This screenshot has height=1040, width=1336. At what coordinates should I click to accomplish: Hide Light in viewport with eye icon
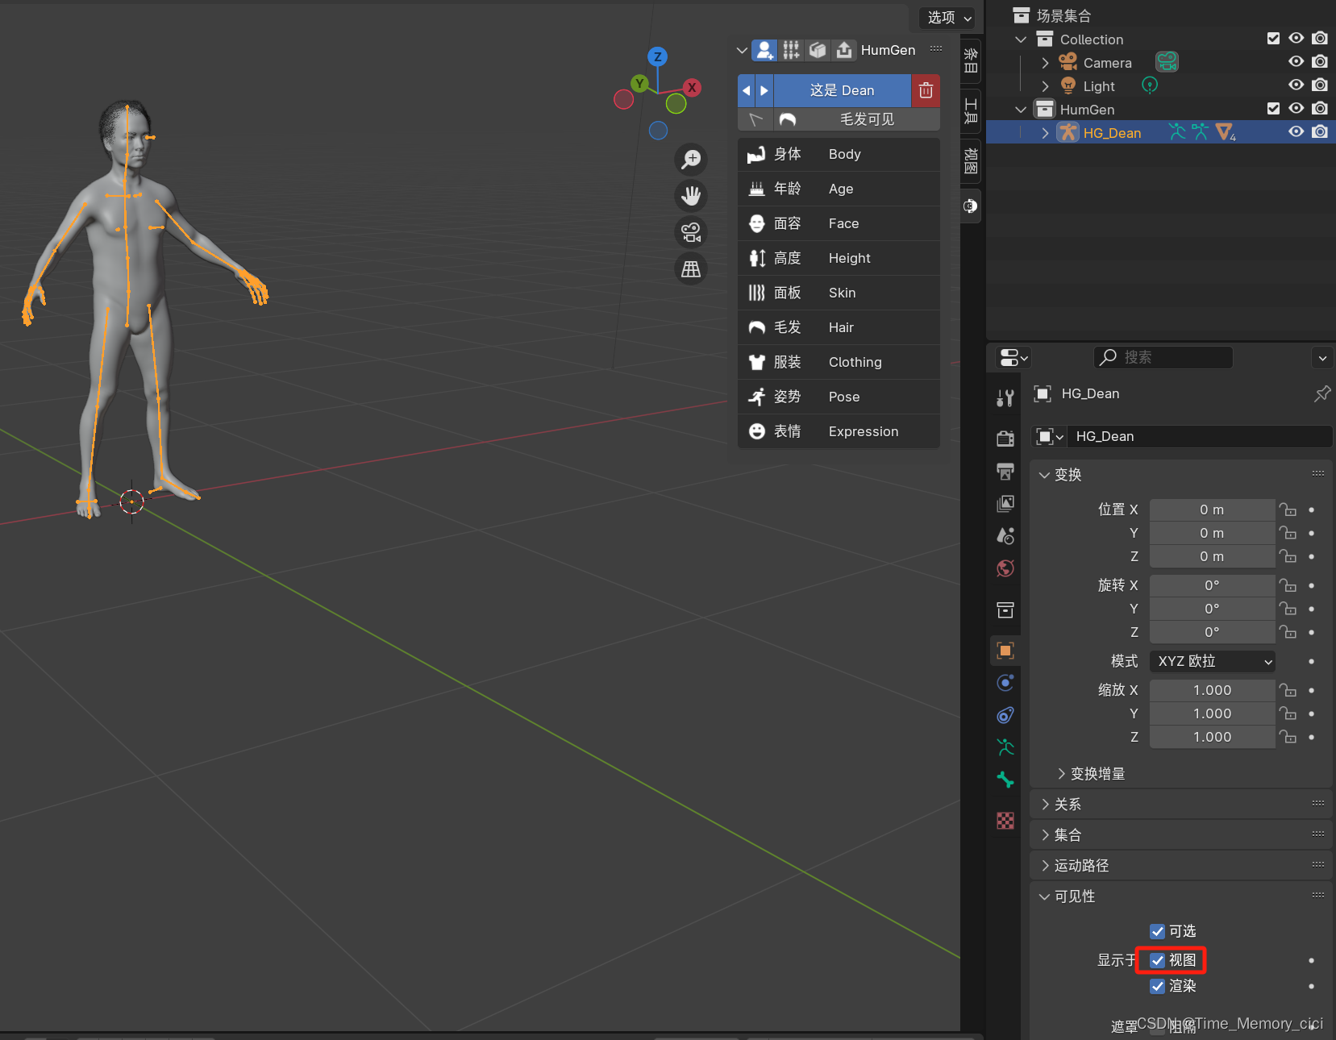pyautogui.click(x=1296, y=85)
